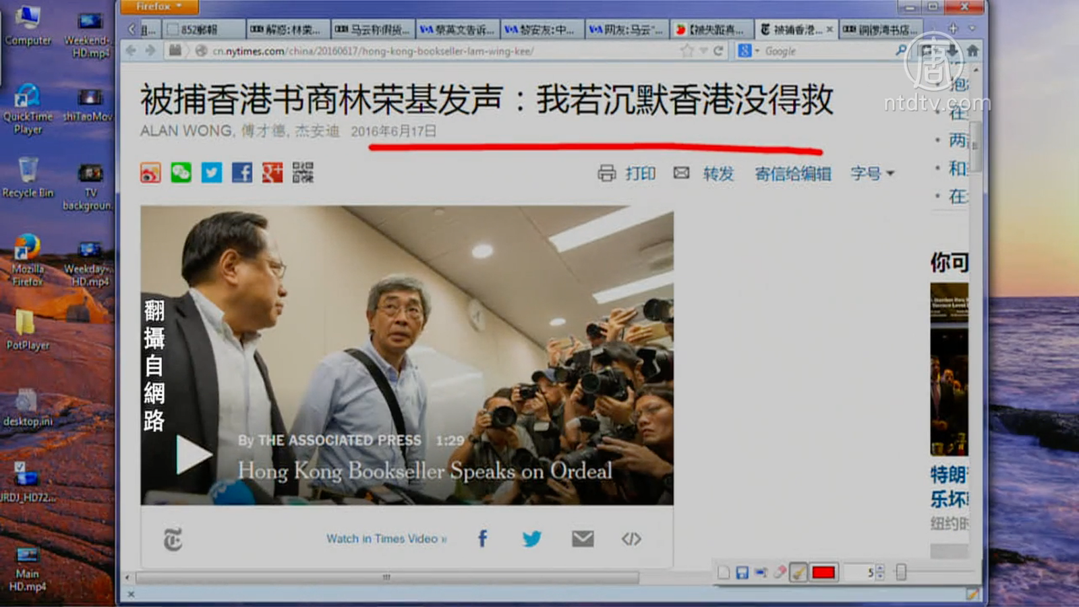
Task: Select the eraser tool in annotation toolbar
Action: coord(780,573)
